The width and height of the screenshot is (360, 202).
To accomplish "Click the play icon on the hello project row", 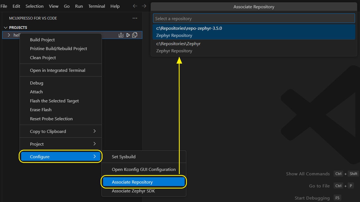I will [x=128, y=35].
